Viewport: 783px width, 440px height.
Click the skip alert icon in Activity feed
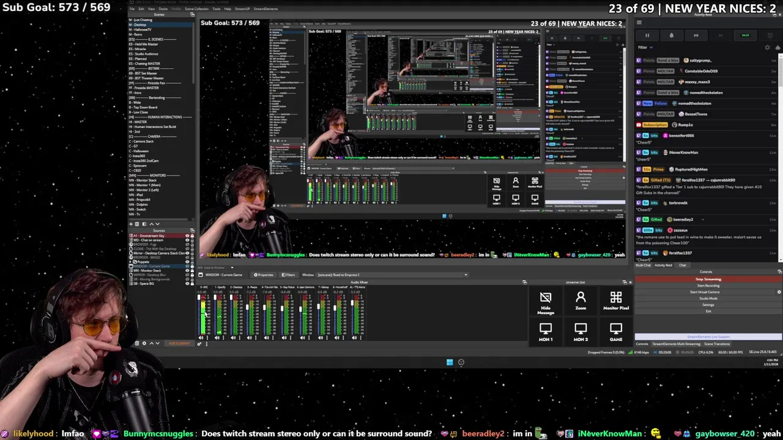coord(696,35)
